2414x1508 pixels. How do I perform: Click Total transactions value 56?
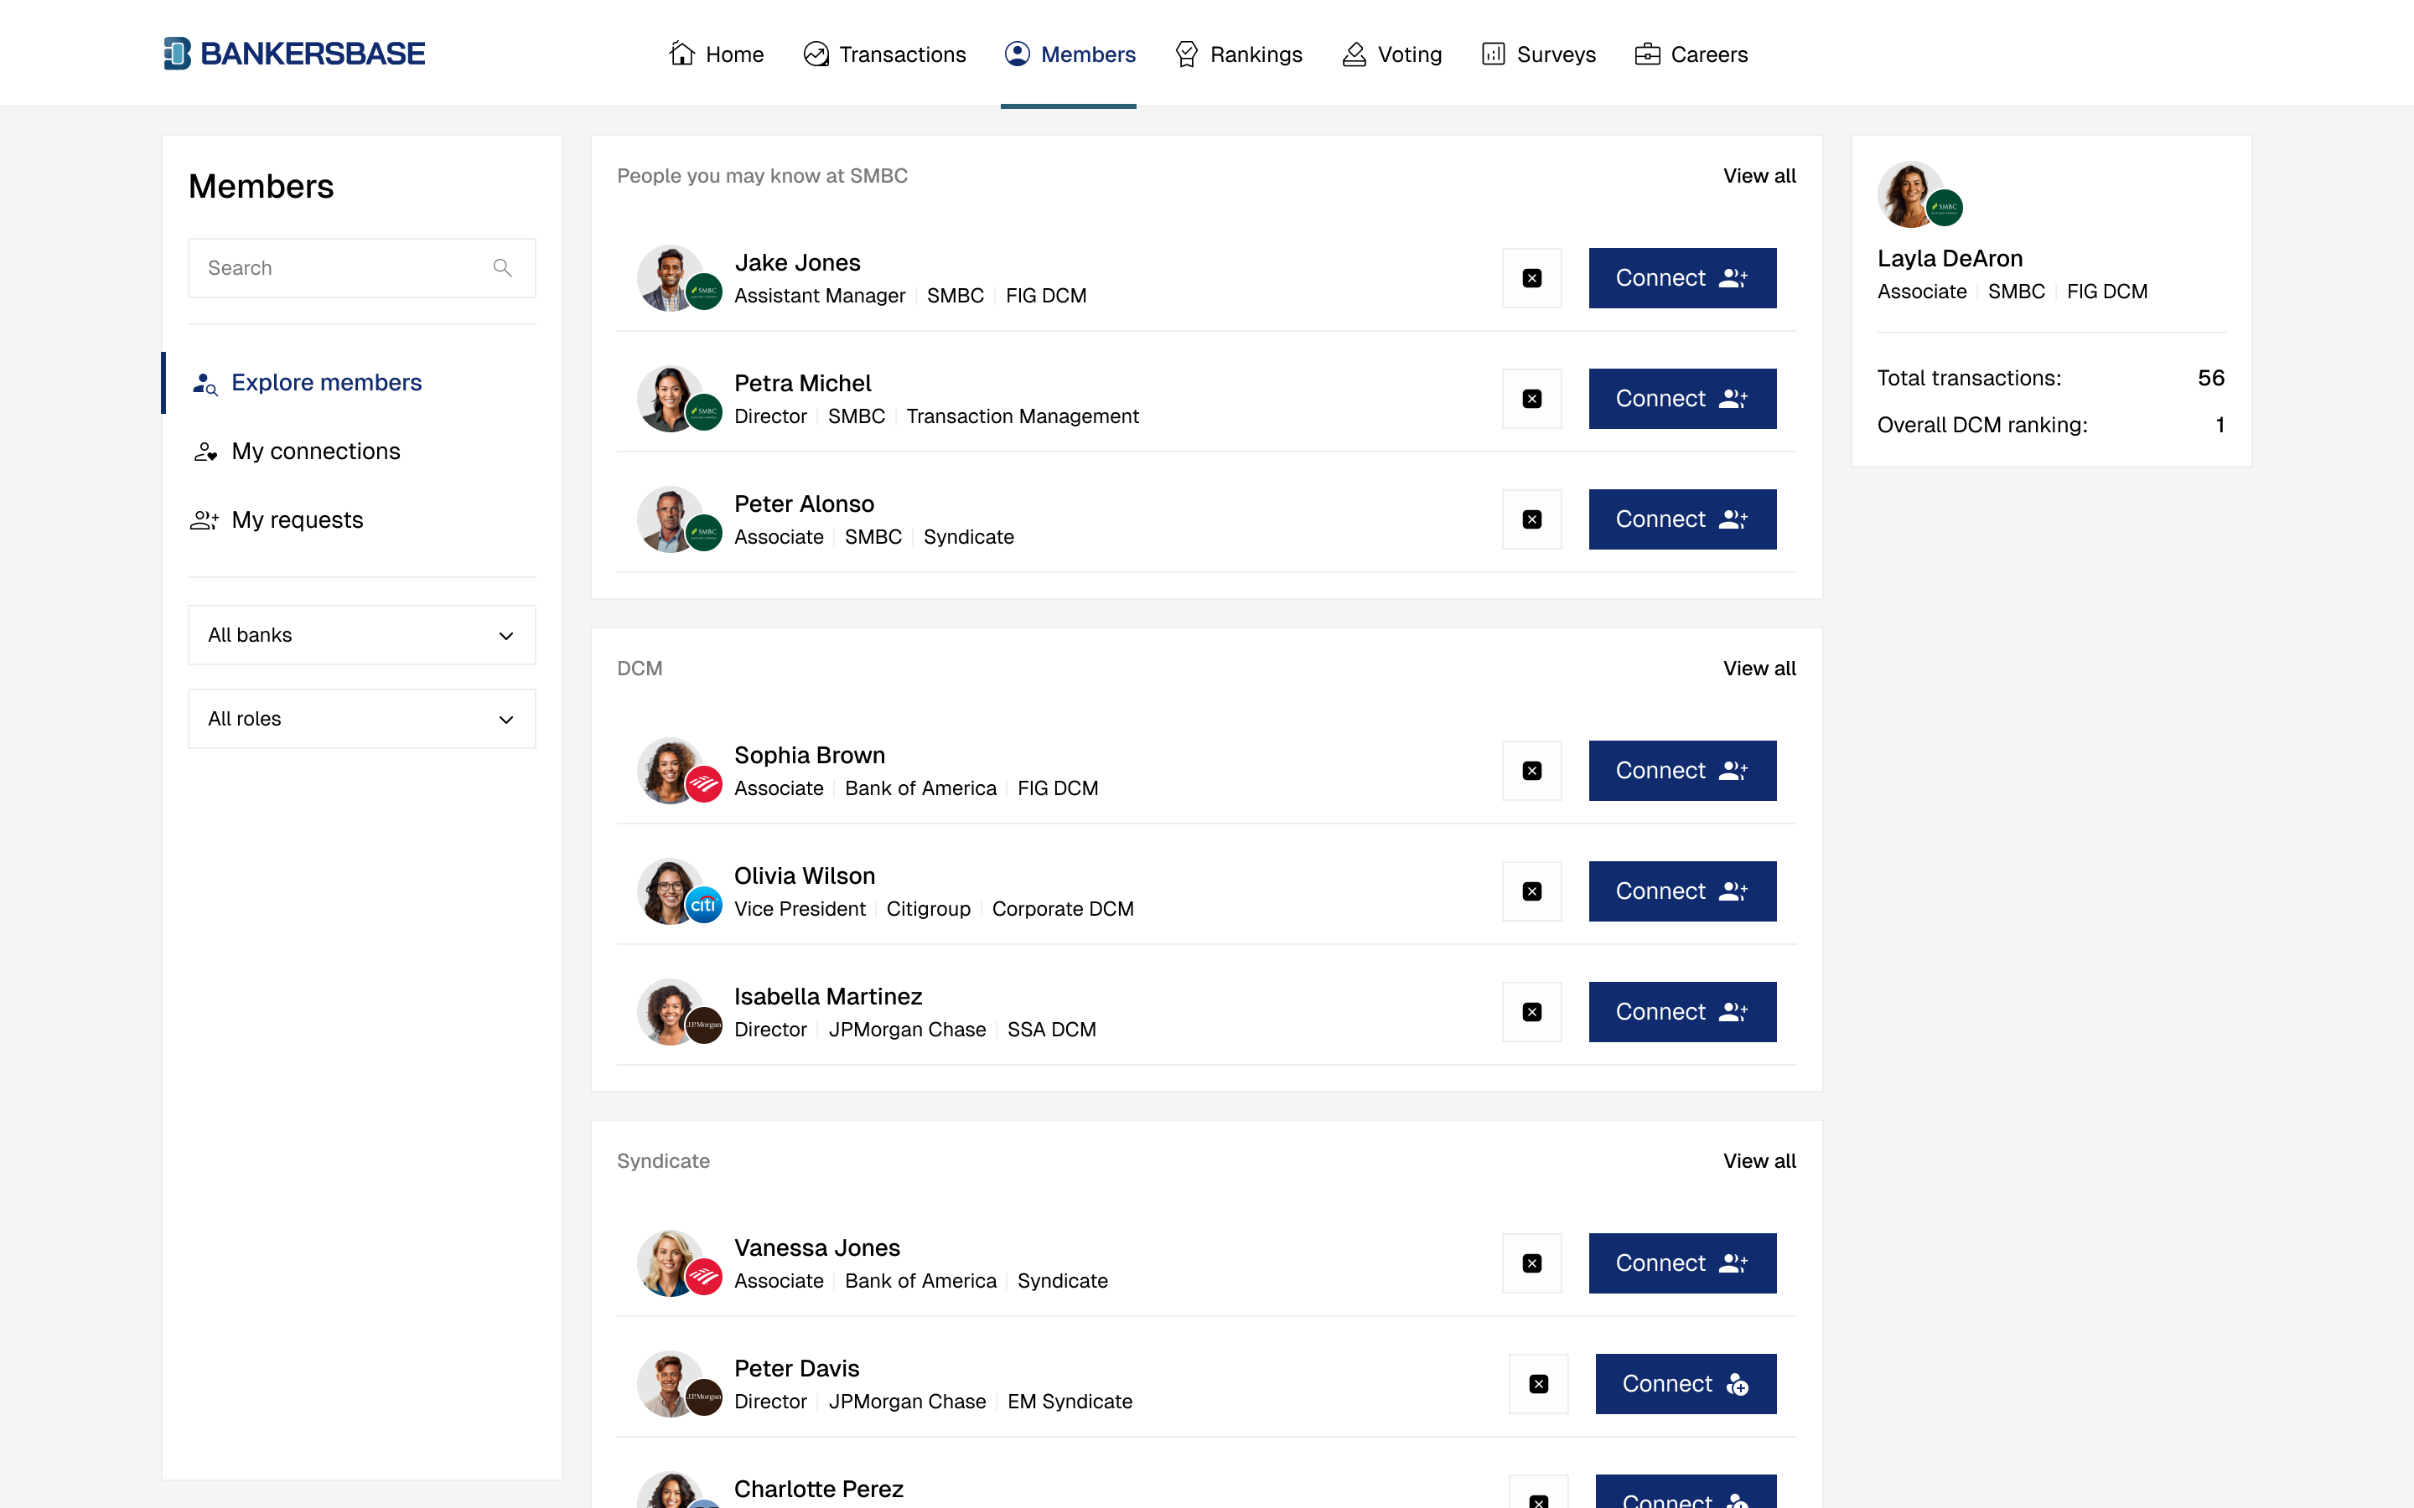point(2210,379)
